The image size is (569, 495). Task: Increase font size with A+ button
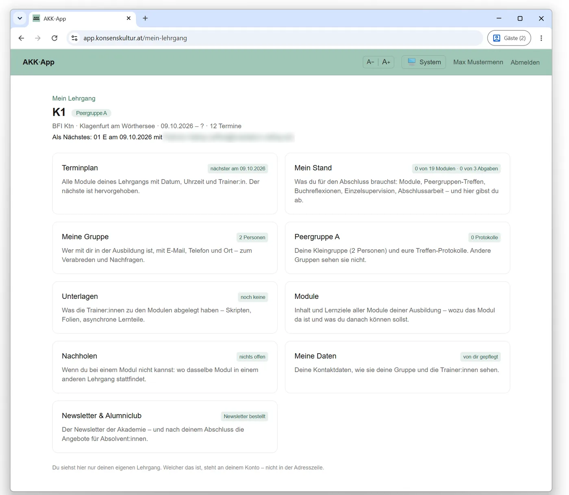pyautogui.click(x=386, y=62)
